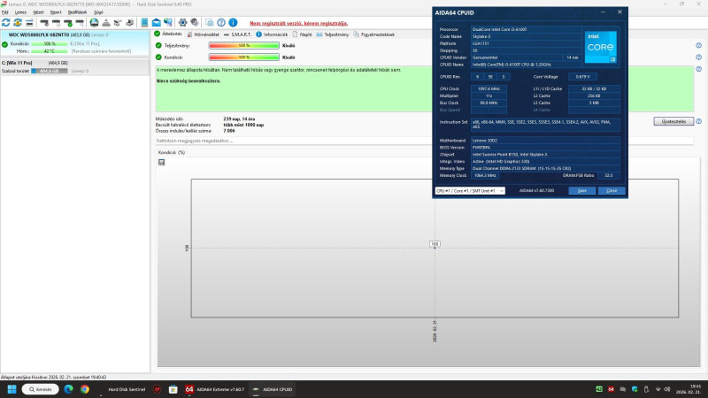Click the question mark help toolbar icon
The image size is (708, 398).
[221, 23]
